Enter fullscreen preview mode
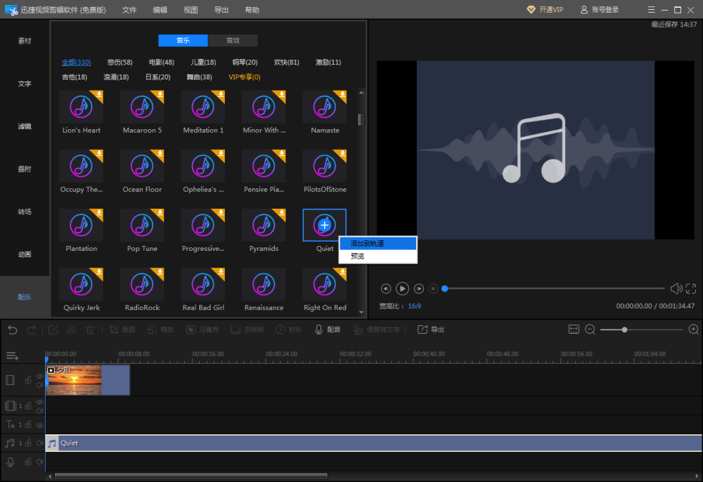703x482 pixels. pyautogui.click(x=691, y=288)
